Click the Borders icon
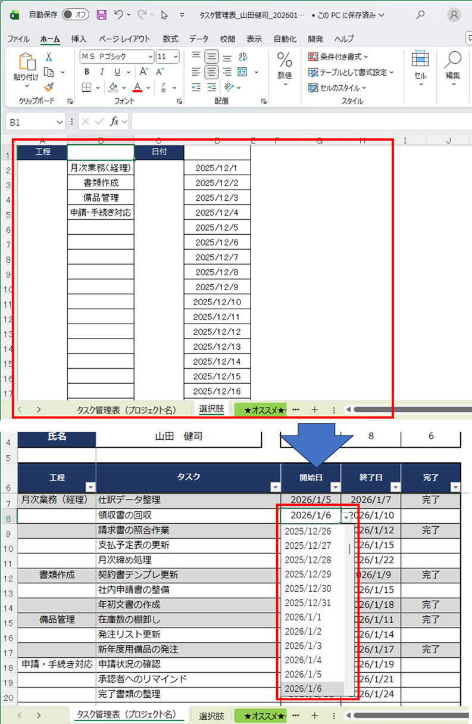472x724 pixels. (86, 88)
